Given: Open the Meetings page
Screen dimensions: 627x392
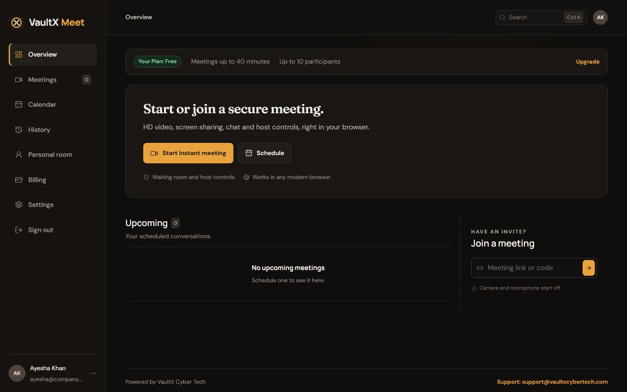Looking at the screenshot, I should click(53, 80).
